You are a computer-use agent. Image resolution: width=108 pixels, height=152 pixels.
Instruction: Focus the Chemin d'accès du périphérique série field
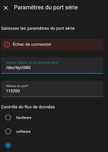pyautogui.click(x=52, y=66)
